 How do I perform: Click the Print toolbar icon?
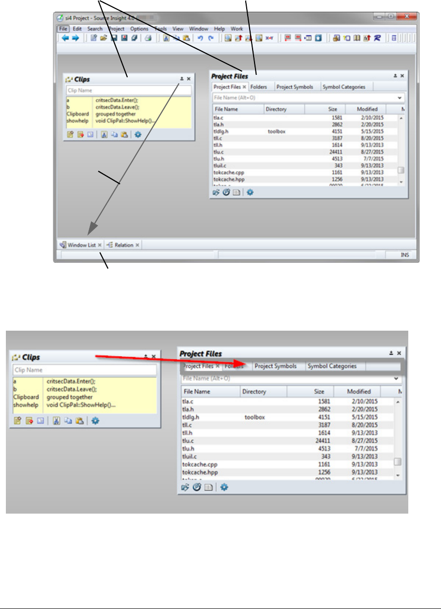click(147, 38)
